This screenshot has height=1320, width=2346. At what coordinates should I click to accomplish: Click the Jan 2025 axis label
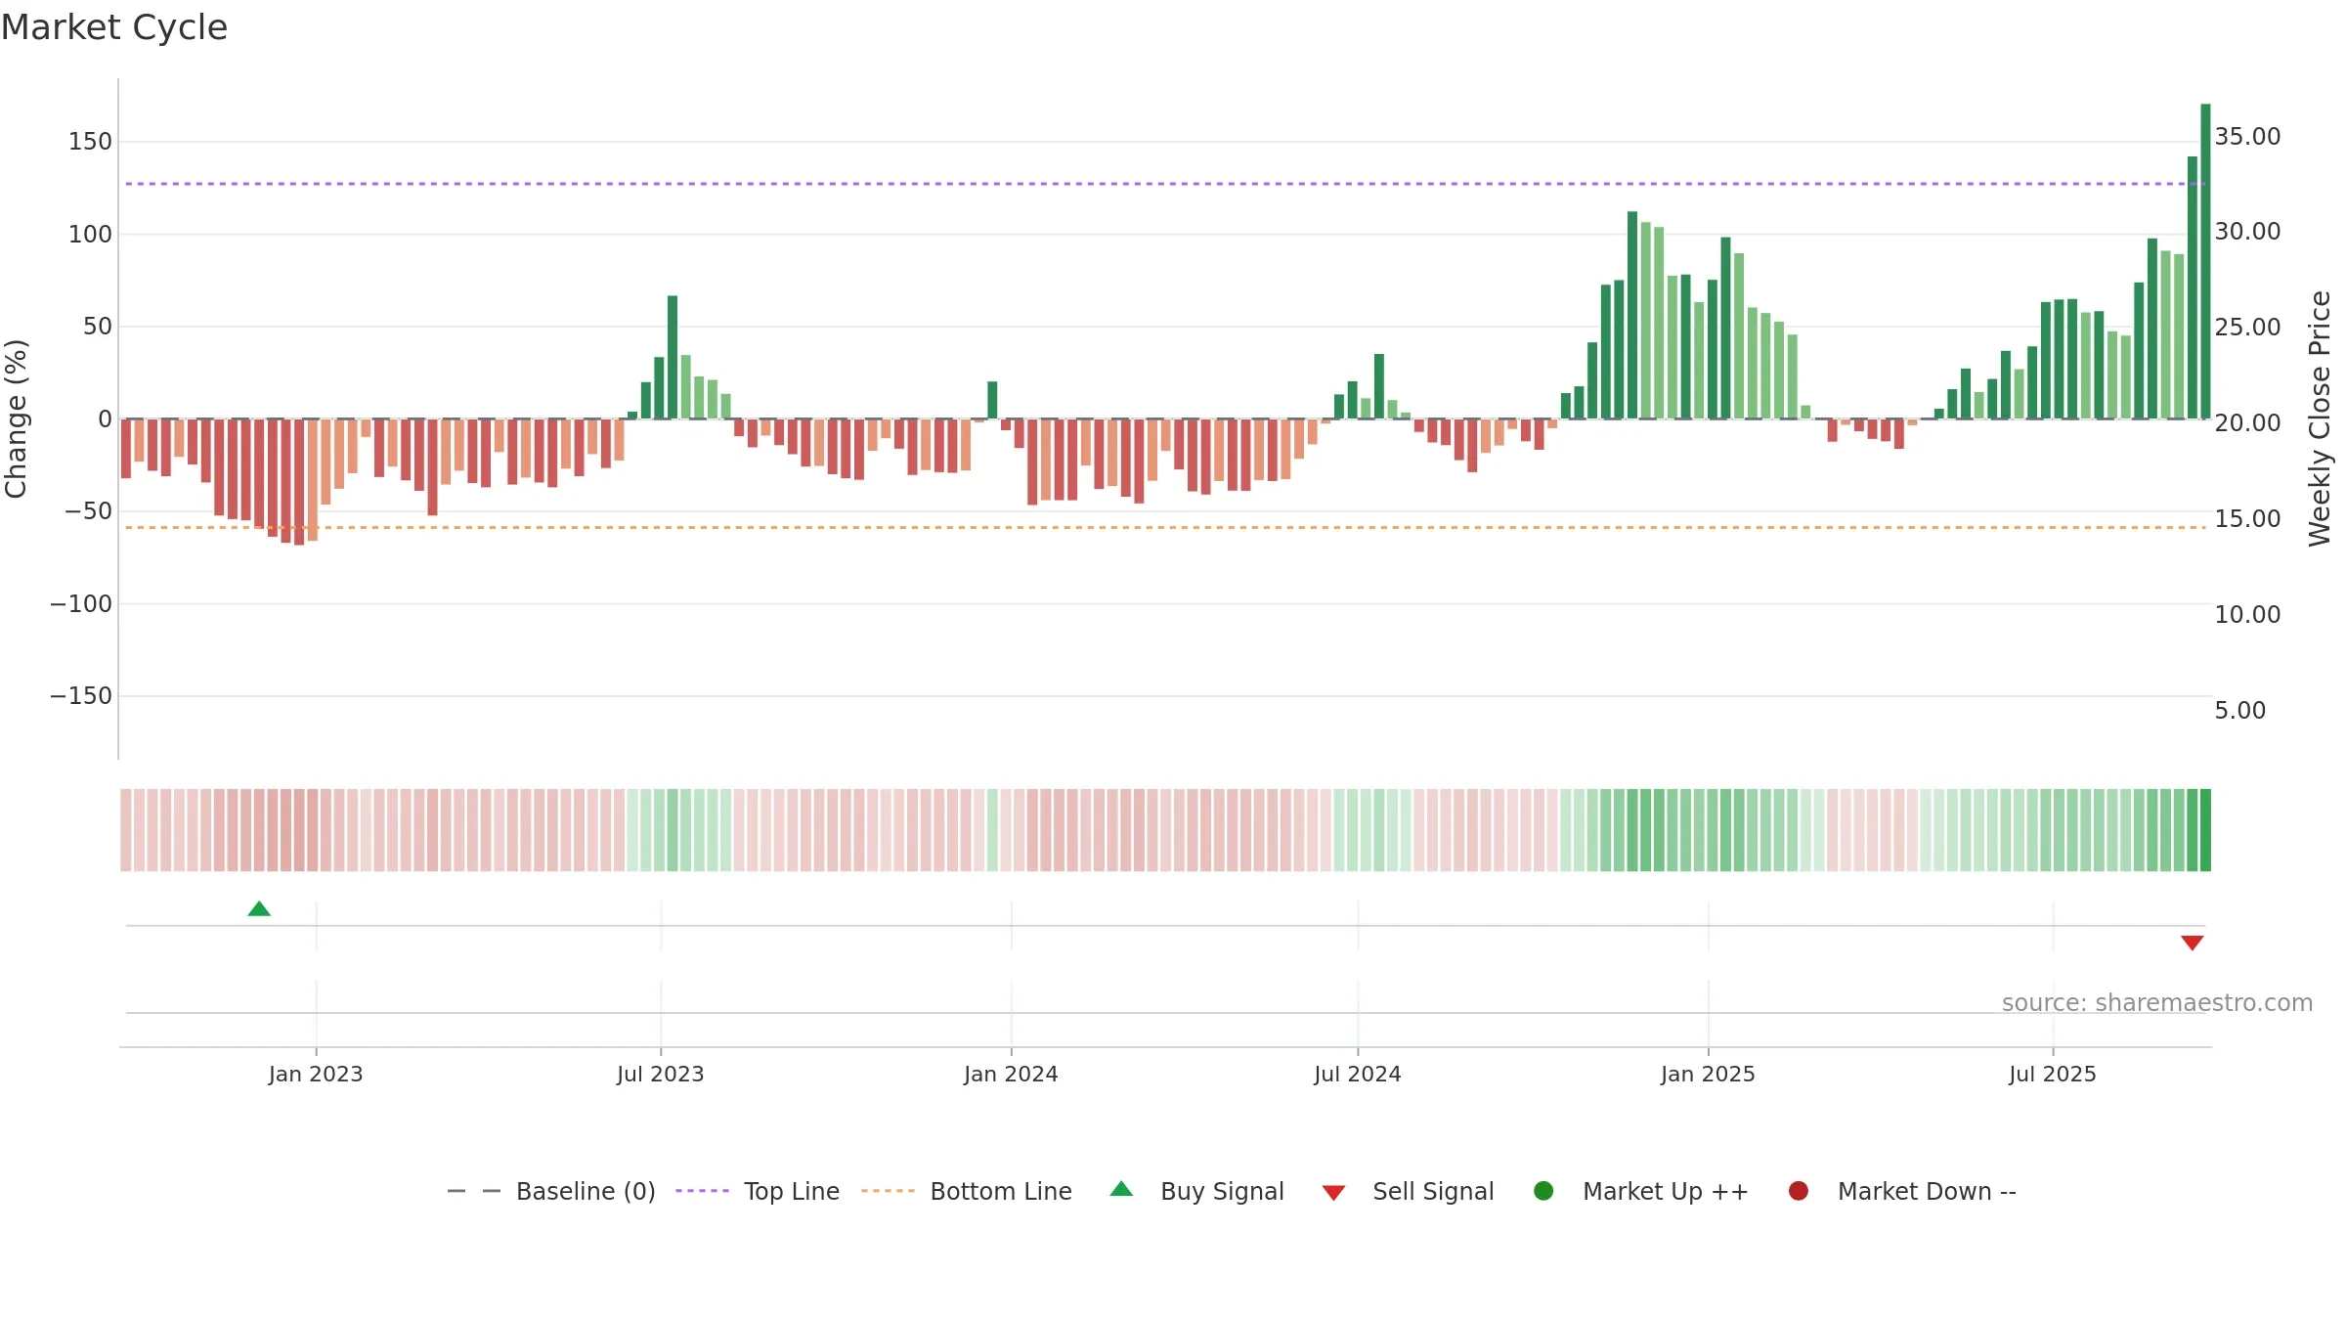tap(1708, 1074)
